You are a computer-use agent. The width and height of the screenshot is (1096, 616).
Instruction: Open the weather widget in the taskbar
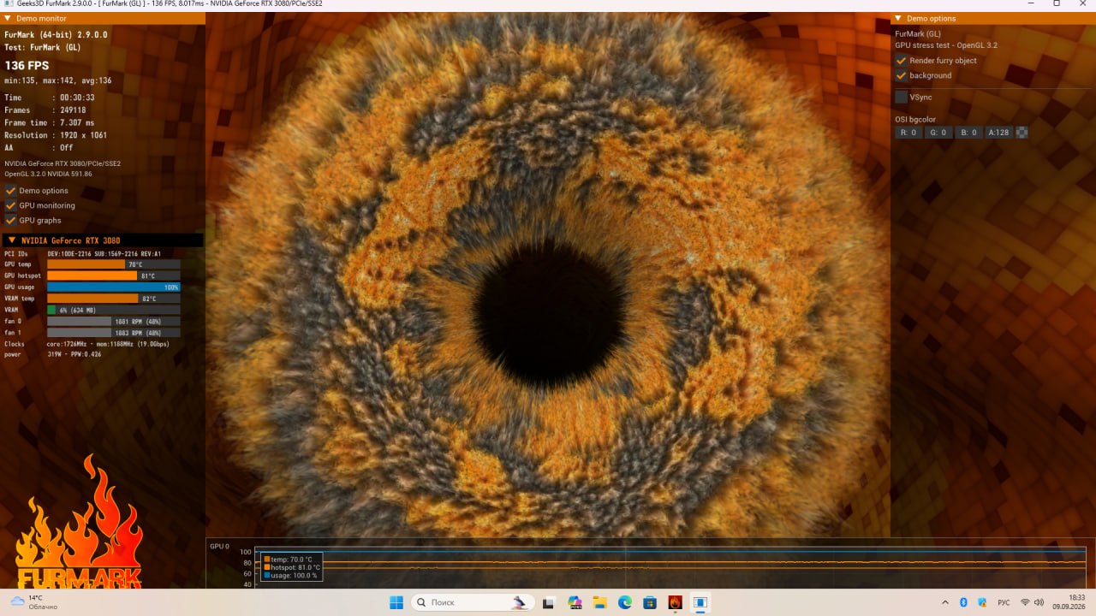coord(34,602)
